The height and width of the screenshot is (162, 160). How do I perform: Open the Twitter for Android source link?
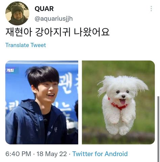pyautogui.click(x=100, y=154)
